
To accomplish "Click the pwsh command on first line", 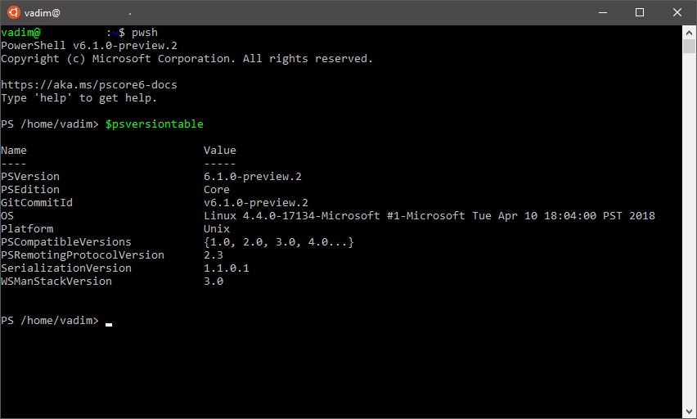I will point(145,33).
